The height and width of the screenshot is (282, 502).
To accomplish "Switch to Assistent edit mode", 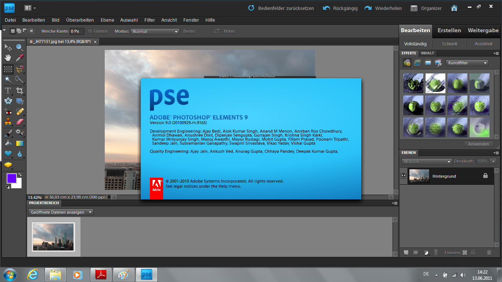I will [x=483, y=44].
